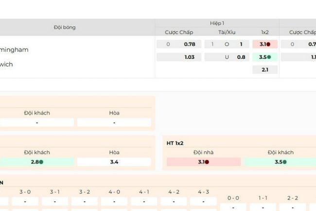The width and height of the screenshot is (316, 211).
Task: Click the green dot beside 3.5 in top table
Action: click(269, 57)
